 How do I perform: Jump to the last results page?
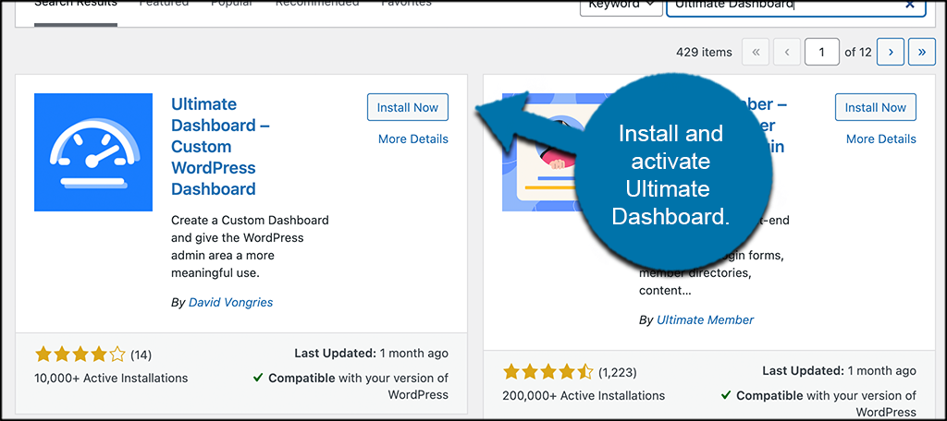click(x=922, y=53)
